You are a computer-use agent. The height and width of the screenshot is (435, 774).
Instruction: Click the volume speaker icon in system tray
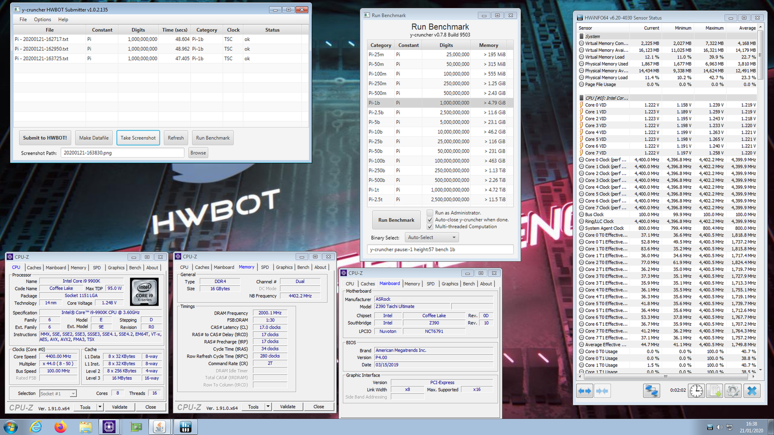720,427
